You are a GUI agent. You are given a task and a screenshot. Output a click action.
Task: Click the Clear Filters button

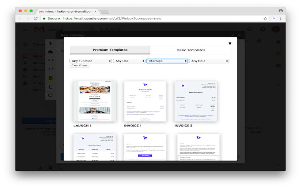click(79, 65)
